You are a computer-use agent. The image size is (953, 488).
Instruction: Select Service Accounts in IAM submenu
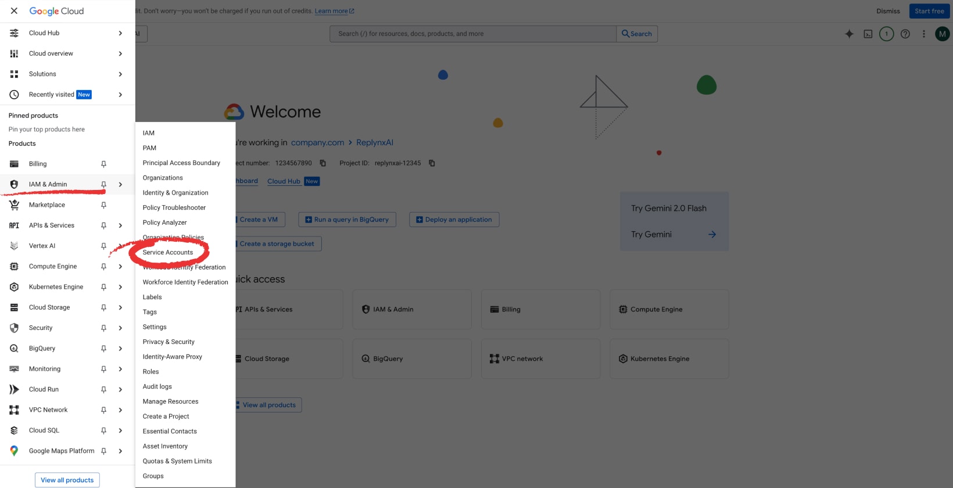tap(168, 252)
